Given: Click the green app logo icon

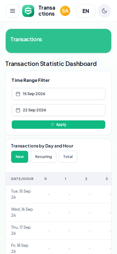Looking at the screenshot, I should 28,11.
